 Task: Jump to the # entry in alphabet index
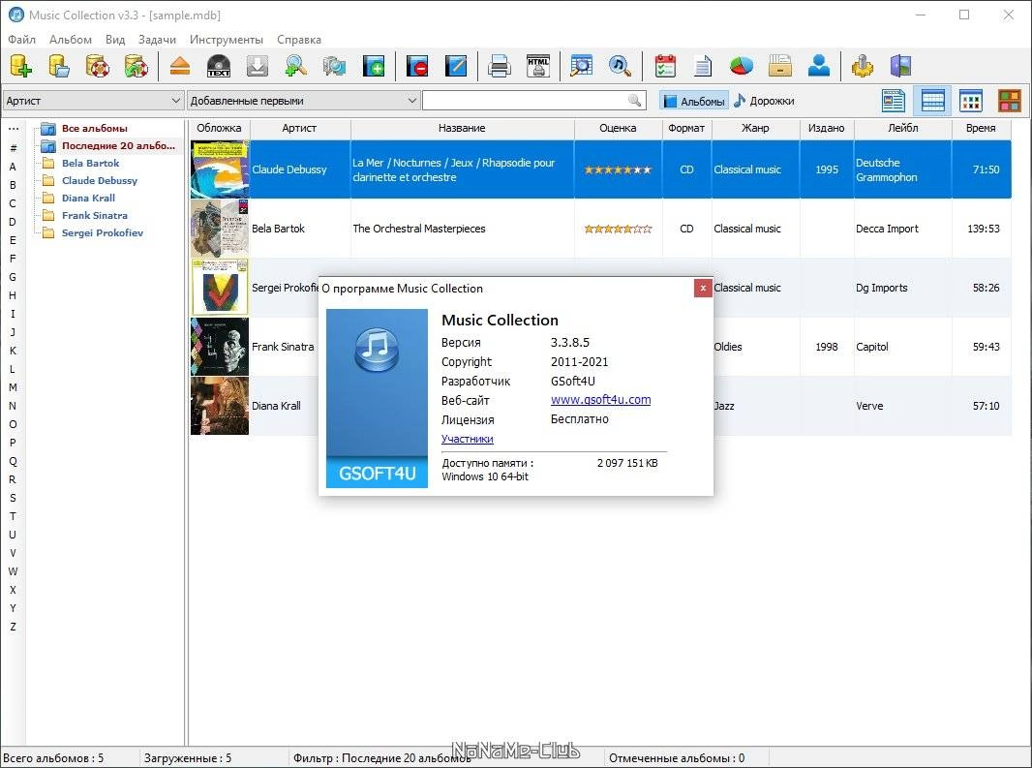point(14,148)
